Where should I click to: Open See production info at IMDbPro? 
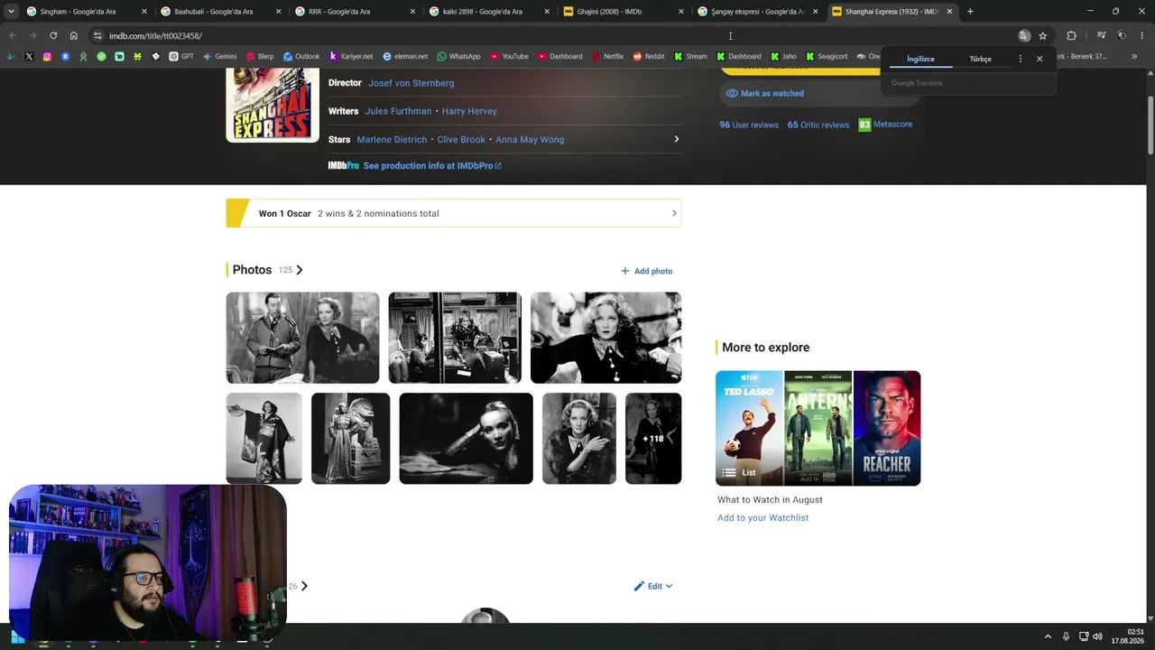coord(432,166)
